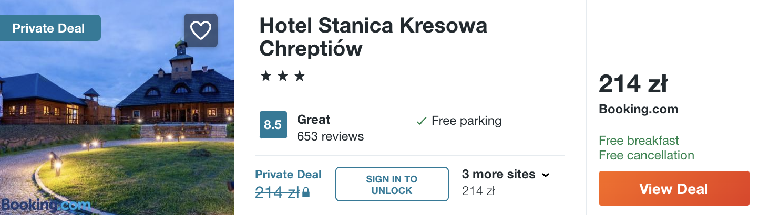The image size is (759, 215).
Task: Click the Free breakfast label
Action: [x=639, y=141]
